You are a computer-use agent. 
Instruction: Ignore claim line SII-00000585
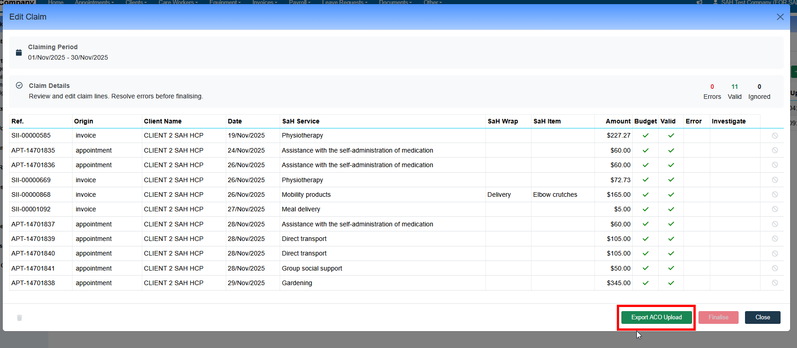pos(775,135)
